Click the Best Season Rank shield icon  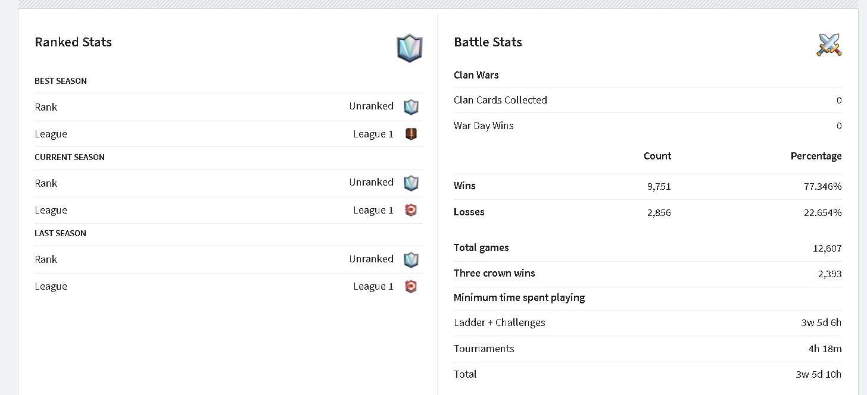411,107
